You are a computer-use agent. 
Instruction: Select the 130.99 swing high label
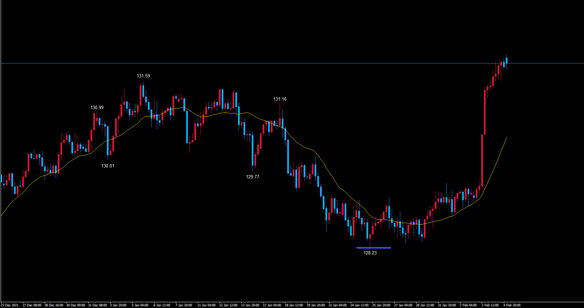pyautogui.click(x=97, y=107)
